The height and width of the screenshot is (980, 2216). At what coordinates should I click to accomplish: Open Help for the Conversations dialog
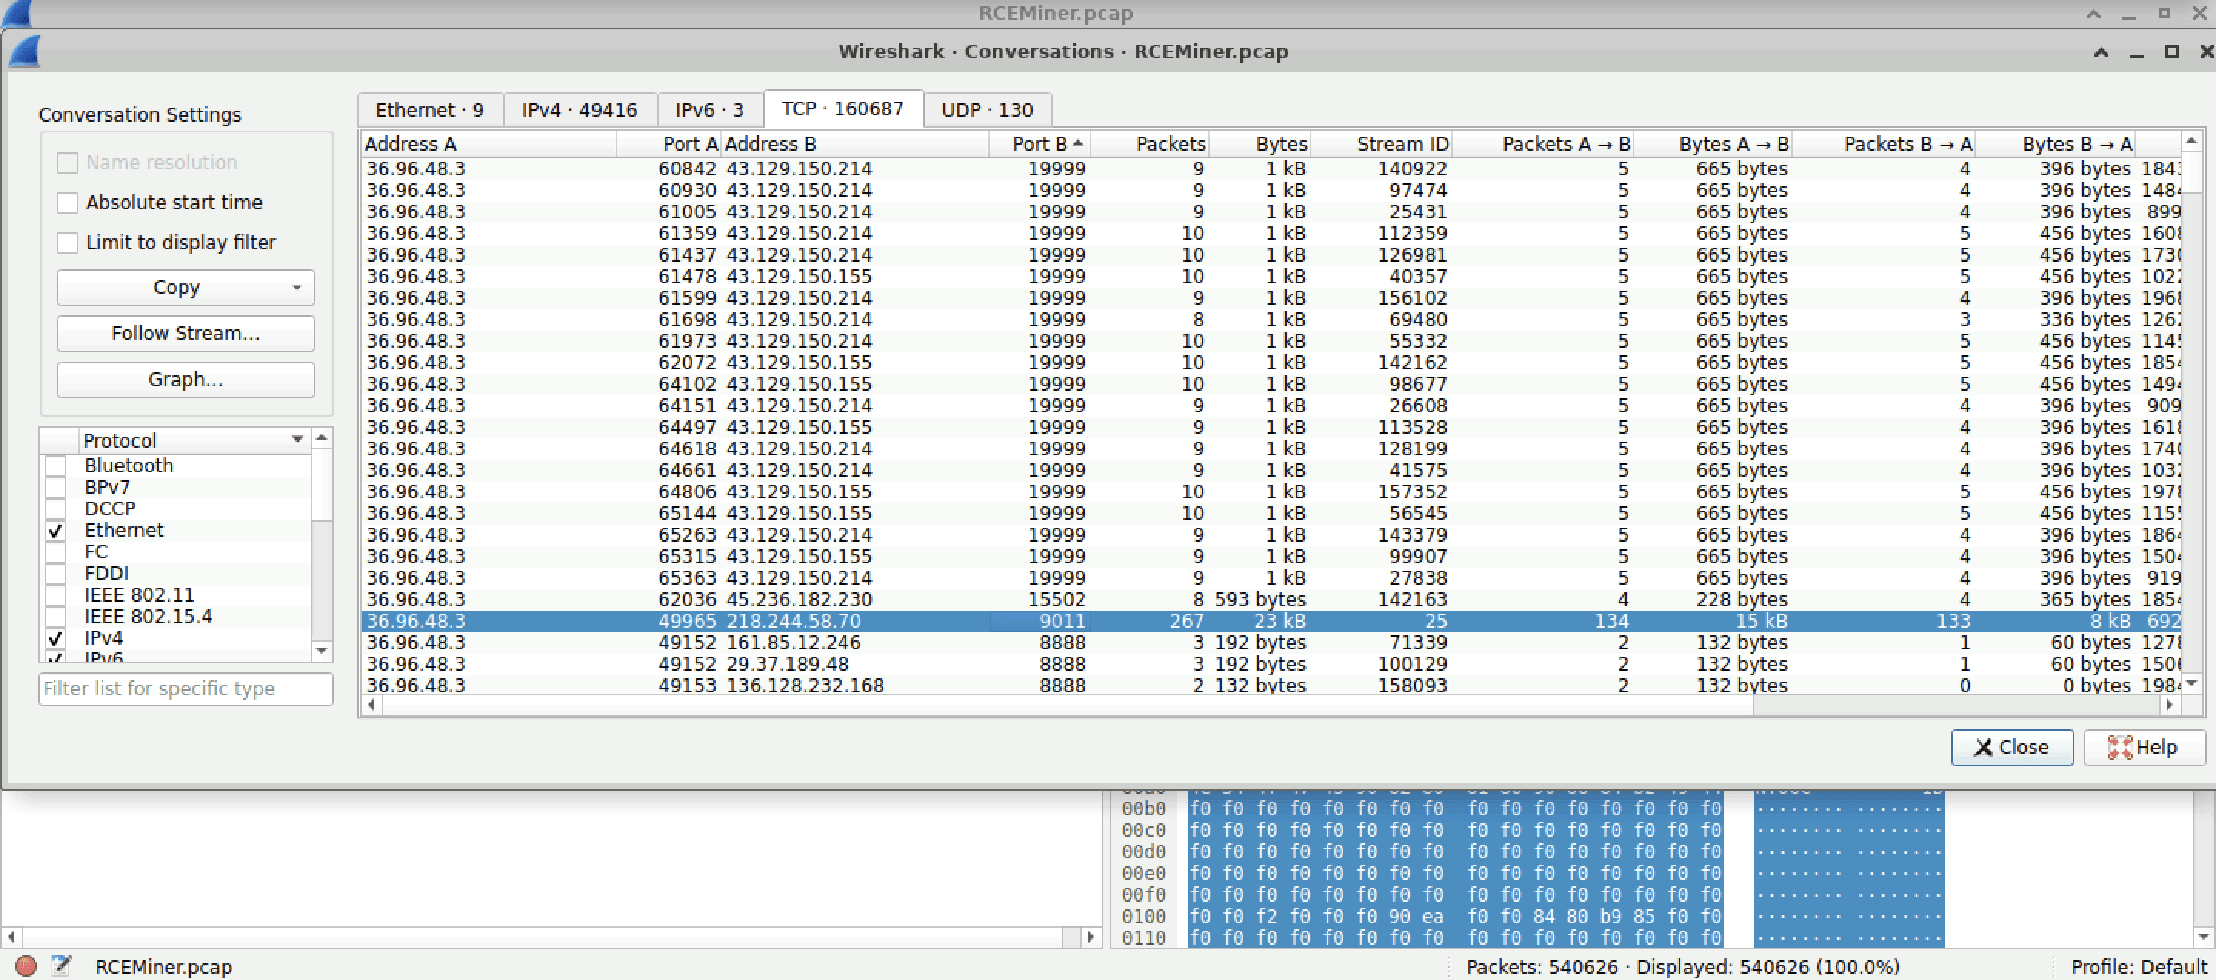(x=2144, y=747)
